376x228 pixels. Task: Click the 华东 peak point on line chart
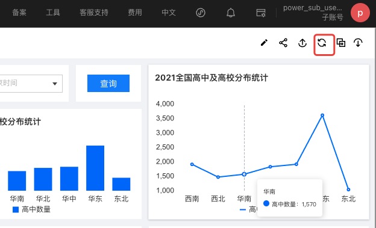(322, 116)
